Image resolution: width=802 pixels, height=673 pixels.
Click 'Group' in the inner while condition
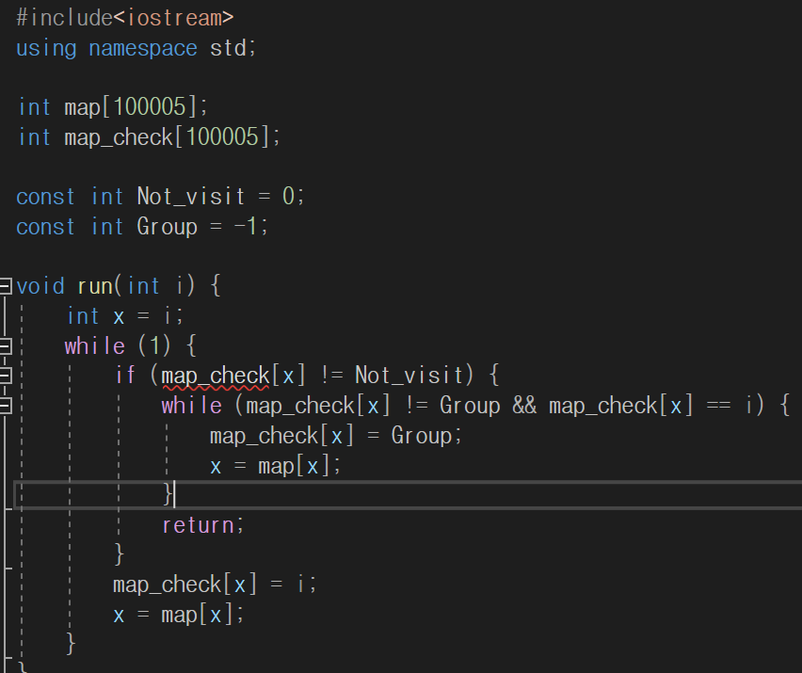(470, 407)
